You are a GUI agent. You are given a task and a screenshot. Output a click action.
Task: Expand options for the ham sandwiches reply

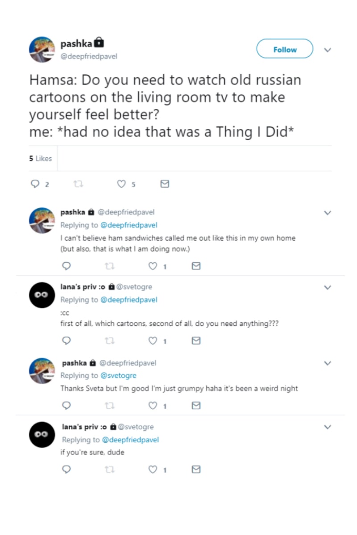(x=328, y=213)
